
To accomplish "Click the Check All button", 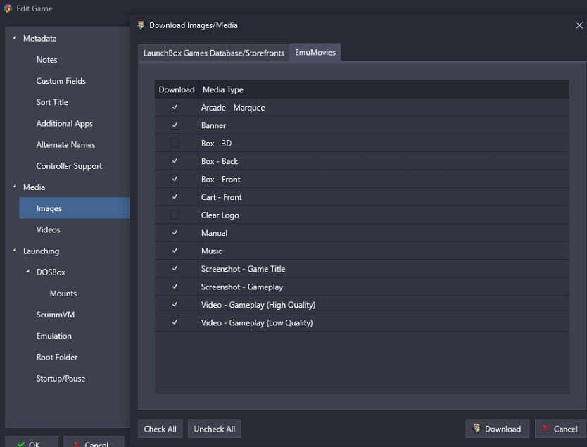I will coord(160,429).
